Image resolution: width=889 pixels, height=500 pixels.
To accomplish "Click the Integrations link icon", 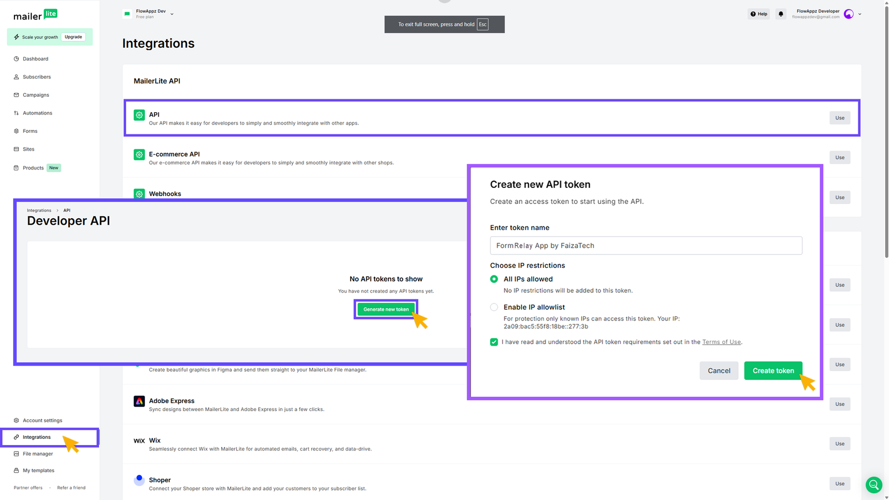I will click(x=16, y=437).
